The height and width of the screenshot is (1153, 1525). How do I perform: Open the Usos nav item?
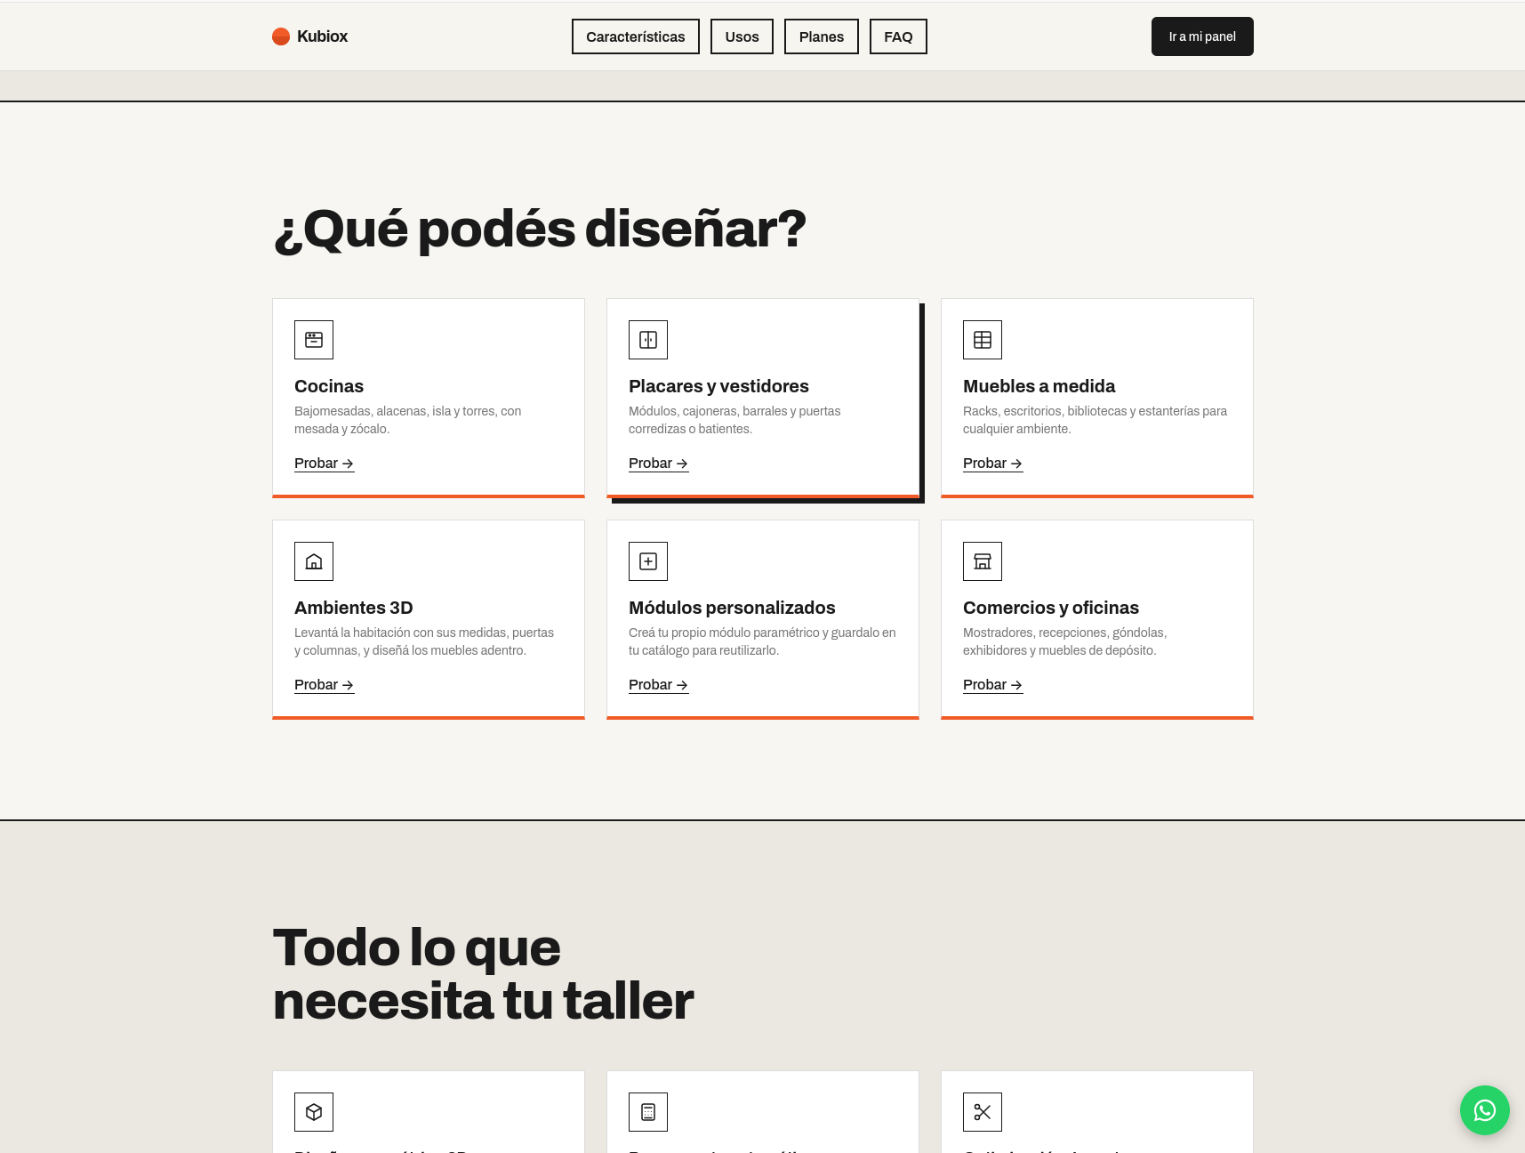pos(742,36)
